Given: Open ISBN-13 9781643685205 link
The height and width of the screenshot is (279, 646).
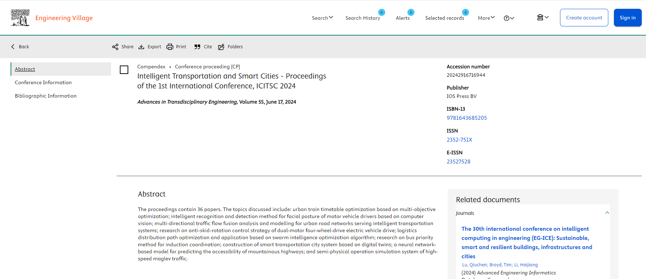Looking at the screenshot, I should point(467,118).
